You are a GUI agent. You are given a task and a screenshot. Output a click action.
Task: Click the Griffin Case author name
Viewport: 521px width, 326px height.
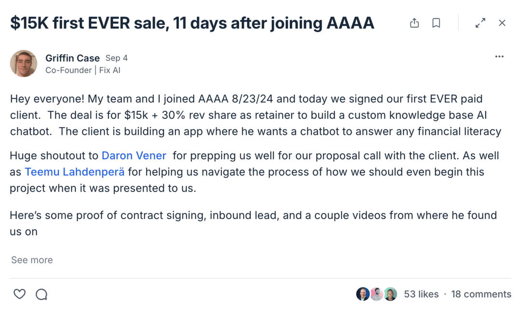[72, 58]
